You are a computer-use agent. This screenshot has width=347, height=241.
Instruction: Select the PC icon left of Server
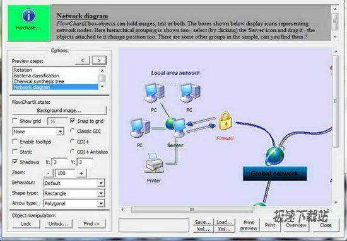[140, 128]
